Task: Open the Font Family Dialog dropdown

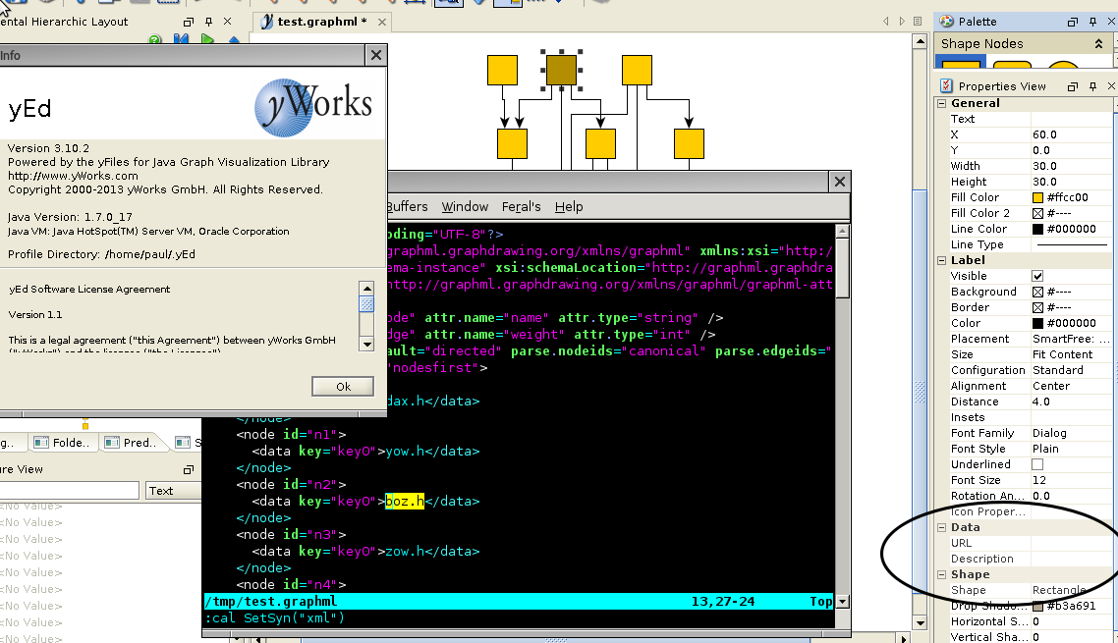Action: (1071, 433)
